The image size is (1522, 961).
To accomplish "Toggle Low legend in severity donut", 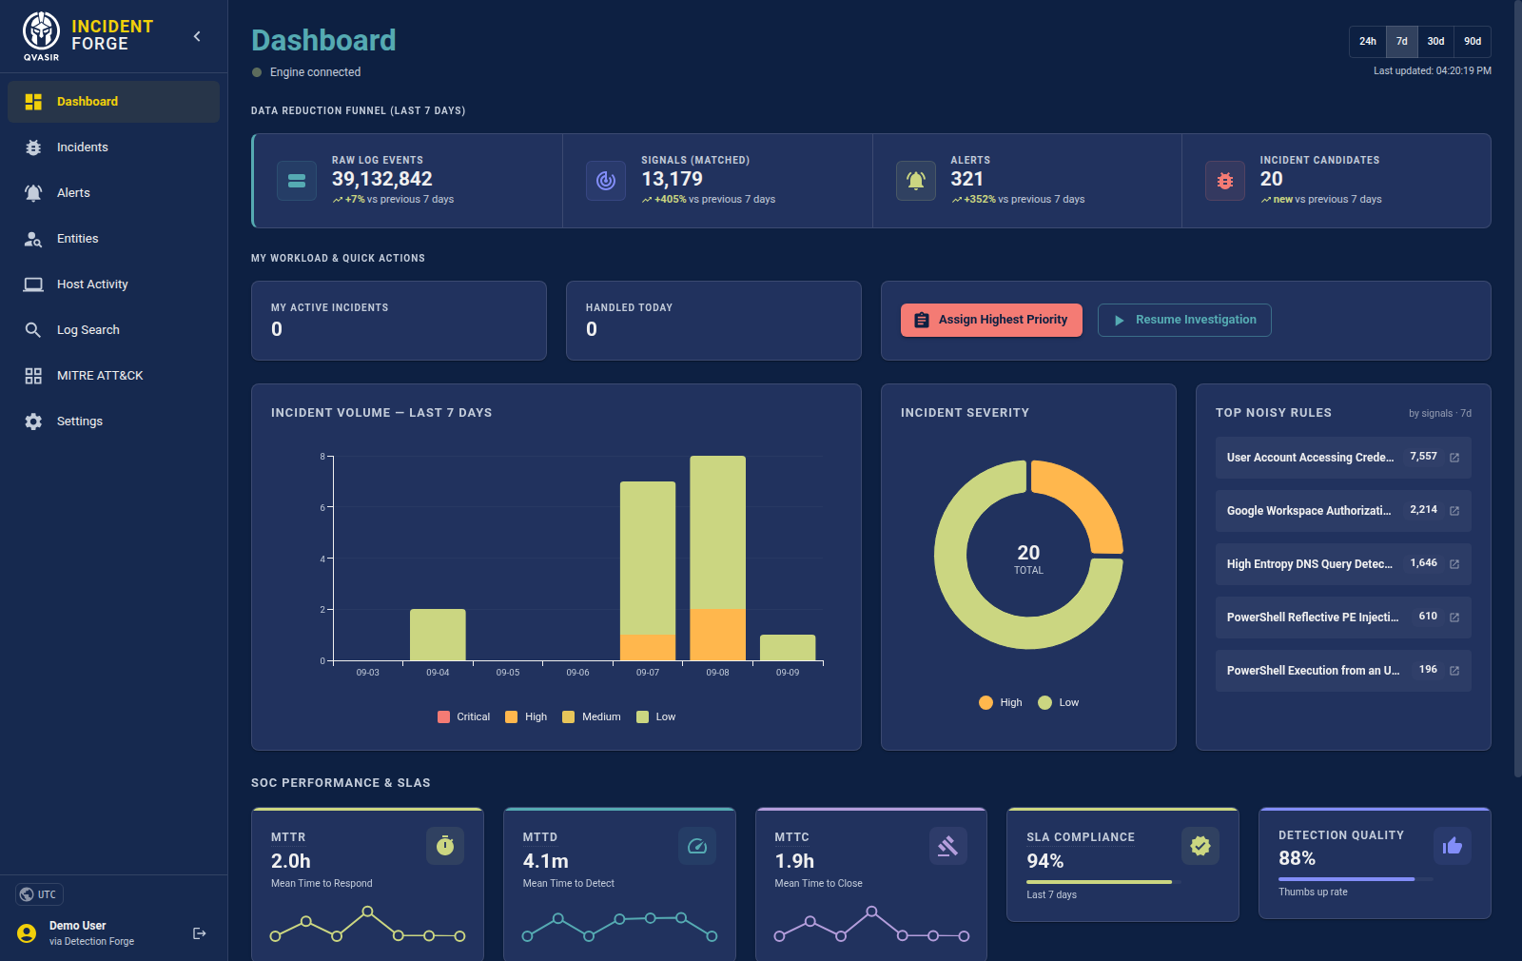I will pyautogui.click(x=1059, y=702).
